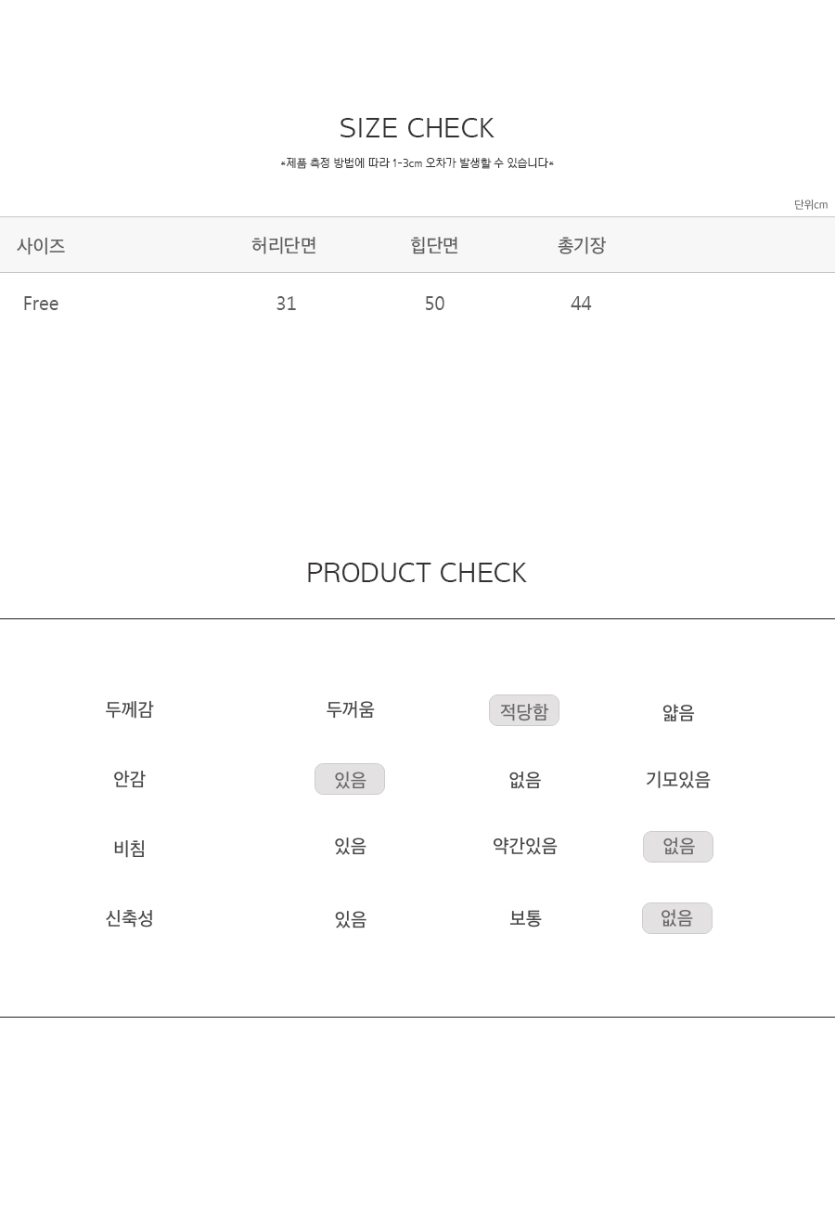Click the 두께감 row label
This screenshot has height=1207, width=835.
pos(129,709)
